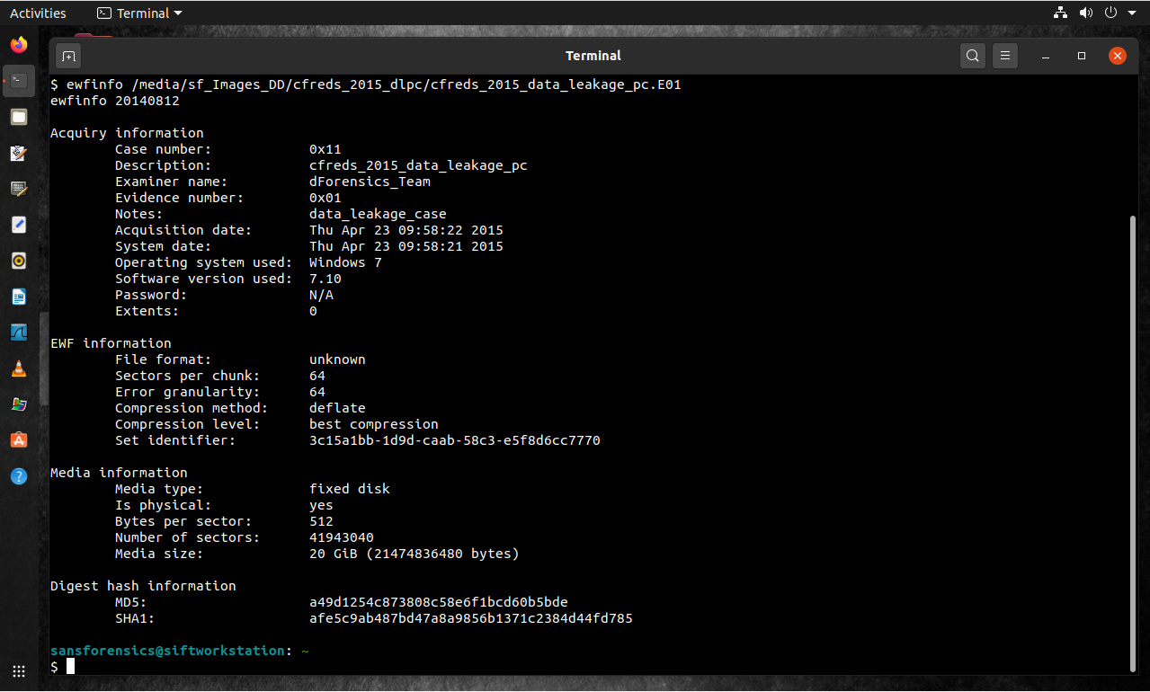
Task: Show Applications grid button
Action: [x=19, y=670]
